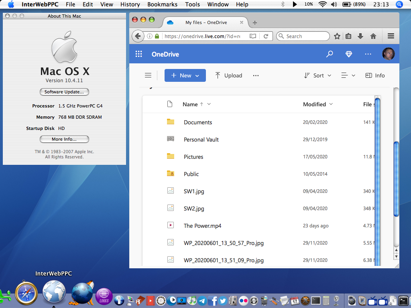Go to the browser home page icon
This screenshot has height=308, width=411.
tap(373, 36)
